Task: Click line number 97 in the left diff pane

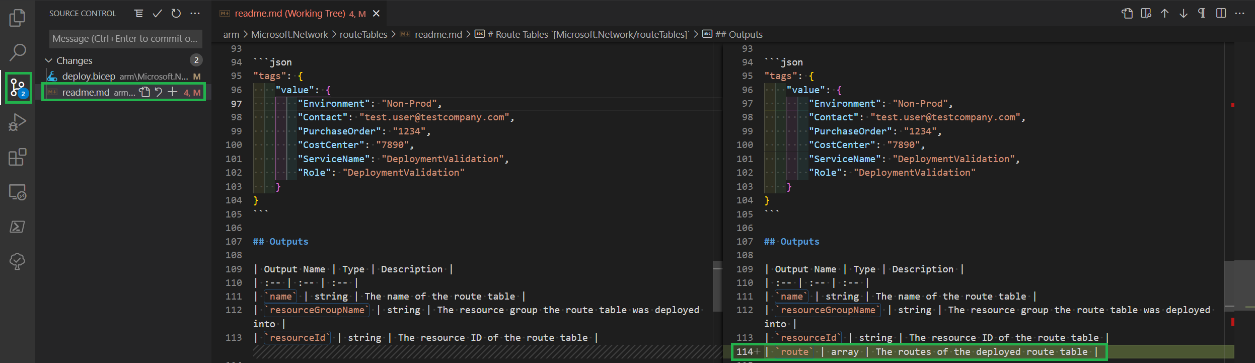Action: [x=236, y=104]
